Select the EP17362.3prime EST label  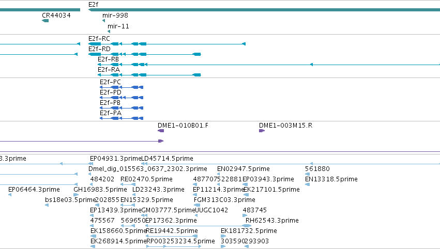click(171, 221)
